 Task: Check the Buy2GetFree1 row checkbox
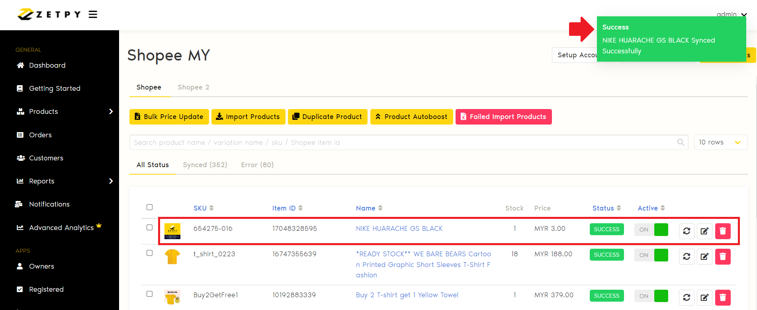[149, 294]
